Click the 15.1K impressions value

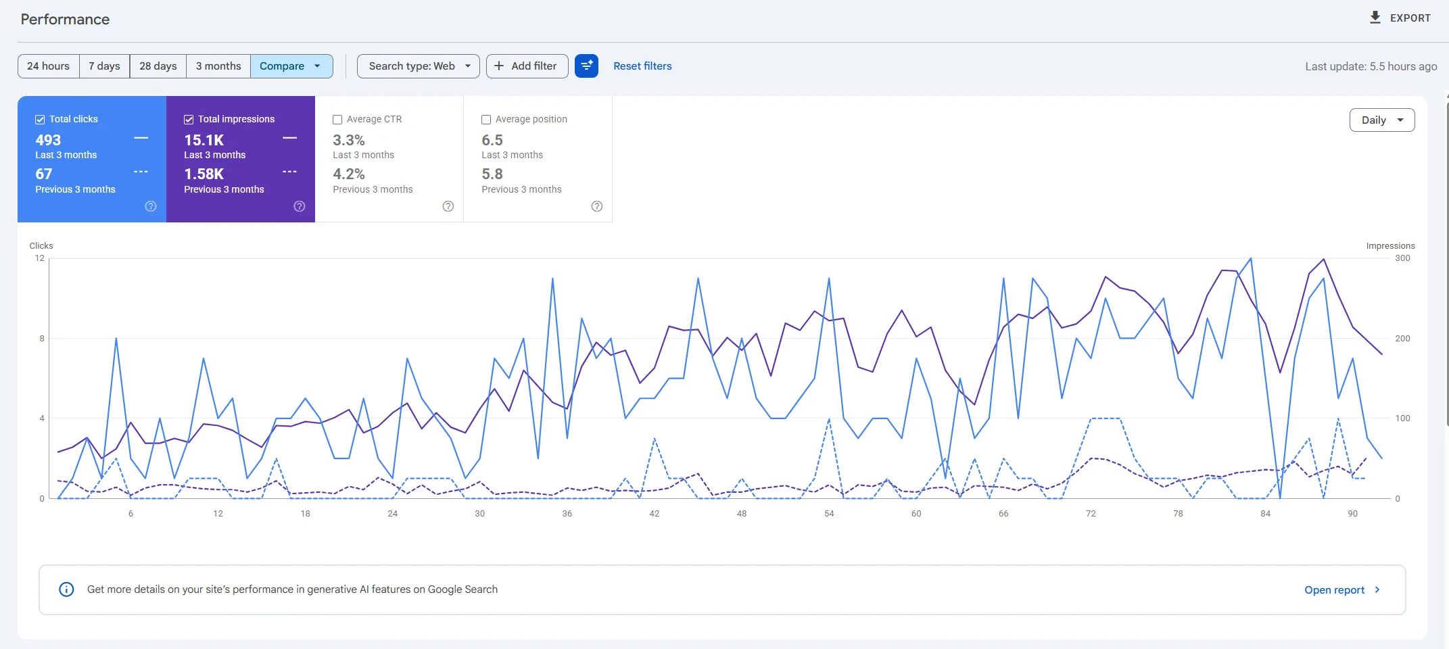[204, 140]
